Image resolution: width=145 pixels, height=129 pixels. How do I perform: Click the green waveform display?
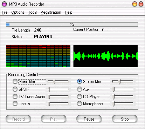(x=105, y=56)
